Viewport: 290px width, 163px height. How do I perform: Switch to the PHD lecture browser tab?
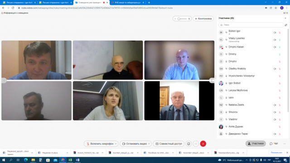128,3
